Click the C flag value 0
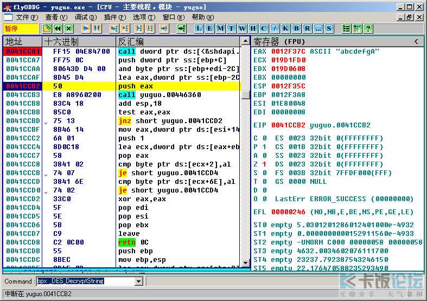Image resolution: width=427 pixels, height=301 pixels. (x=264, y=138)
